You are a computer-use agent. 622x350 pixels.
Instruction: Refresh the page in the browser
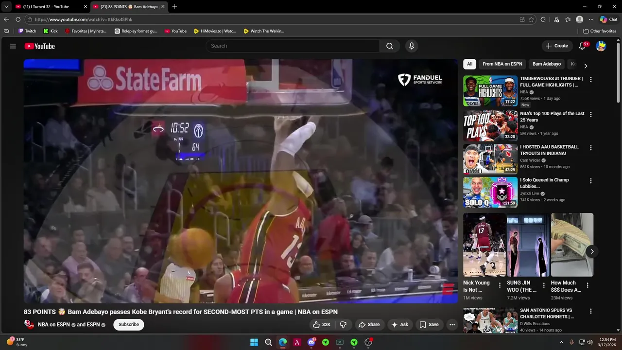pyautogui.click(x=18, y=19)
